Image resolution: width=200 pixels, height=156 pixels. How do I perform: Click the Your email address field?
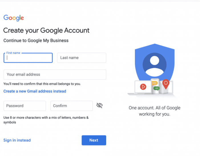coord(55,74)
